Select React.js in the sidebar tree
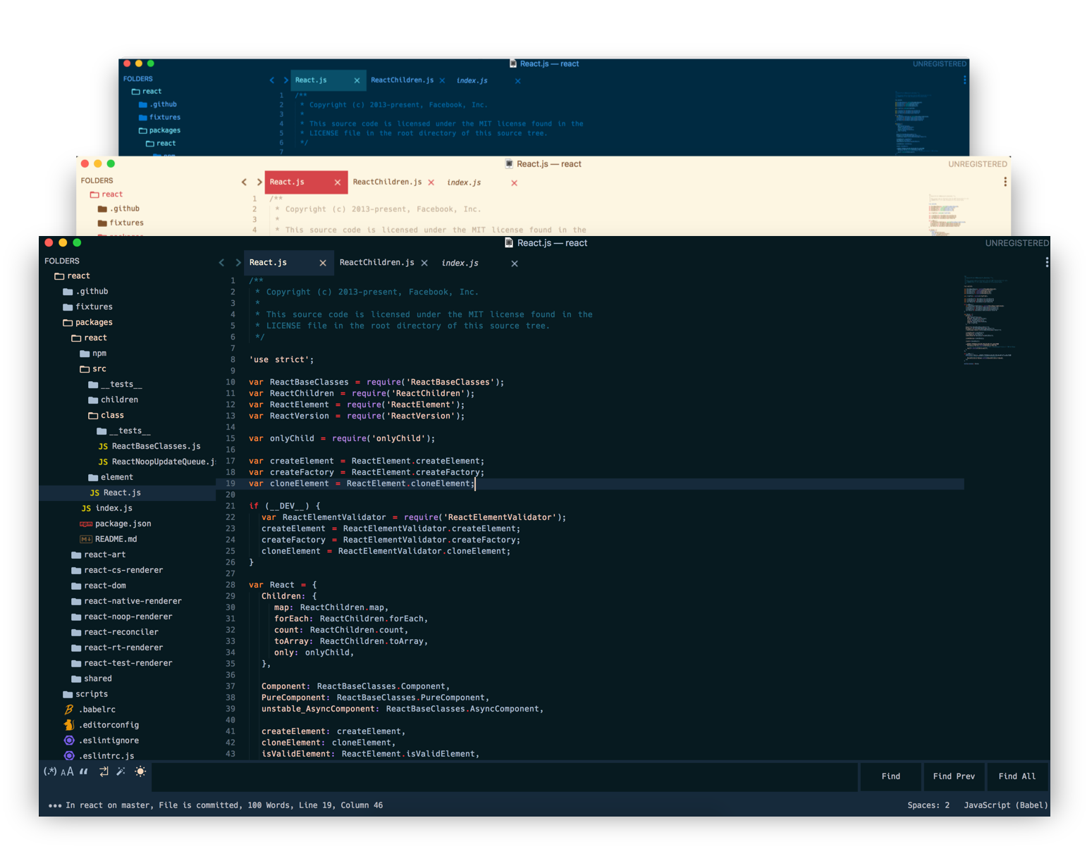 tap(127, 493)
